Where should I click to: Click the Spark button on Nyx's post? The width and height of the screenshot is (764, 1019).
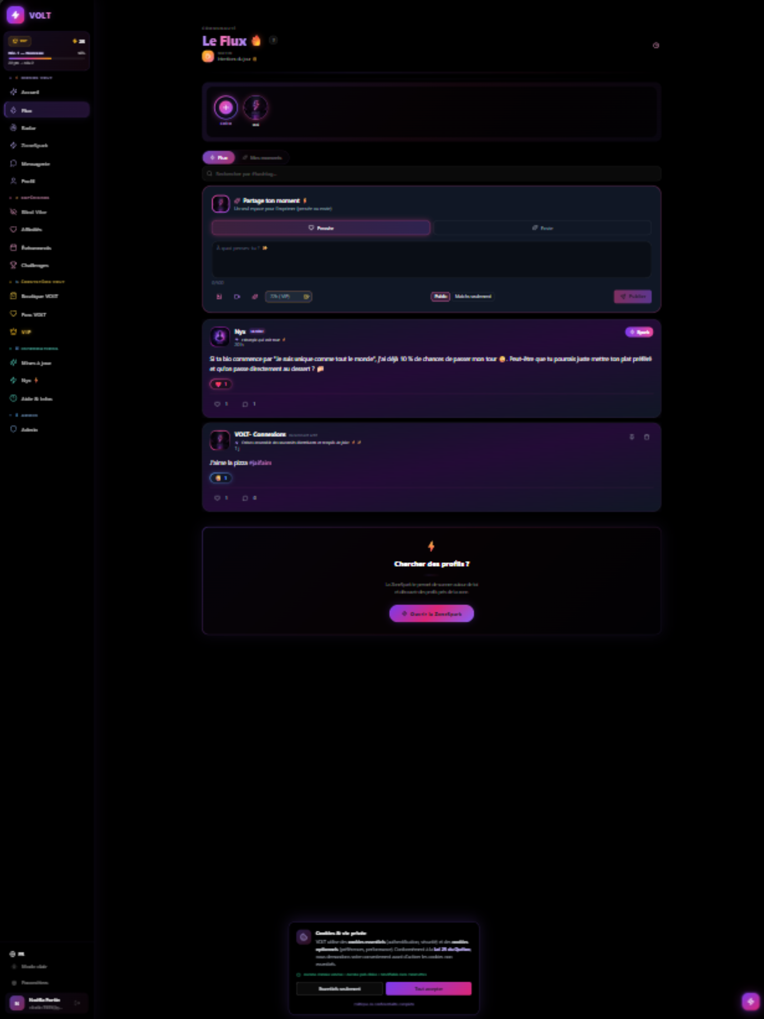point(639,332)
